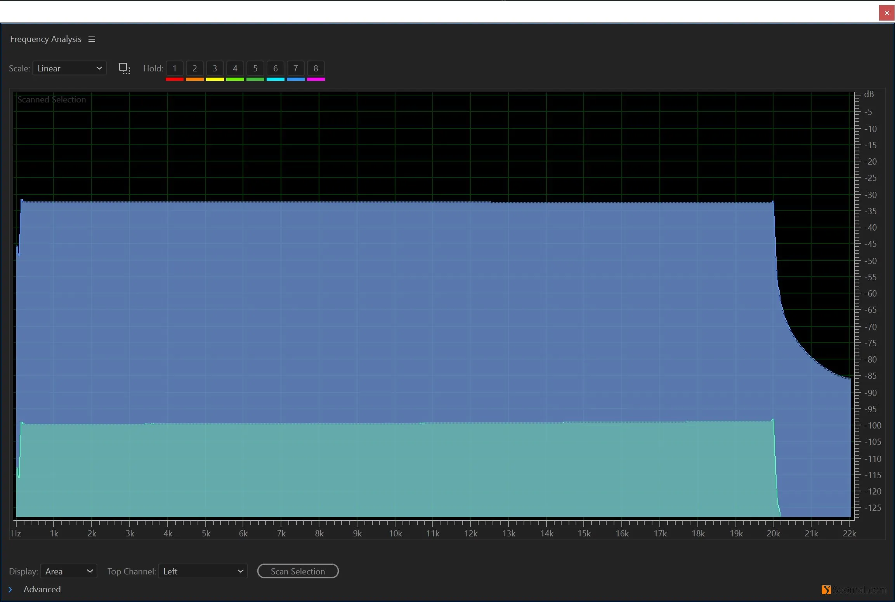Image resolution: width=895 pixels, height=602 pixels.
Task: Click the -60 dB axis label
Action: click(x=871, y=294)
